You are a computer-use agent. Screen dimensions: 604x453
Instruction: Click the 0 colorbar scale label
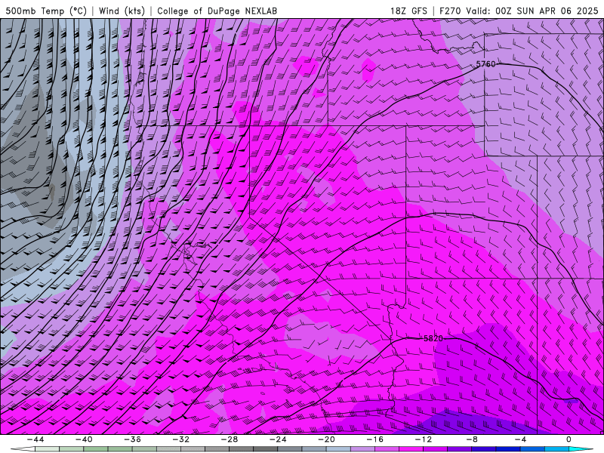click(569, 439)
